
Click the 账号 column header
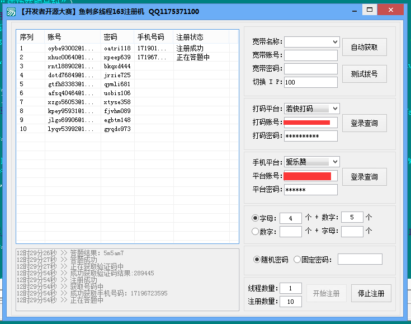73,37
